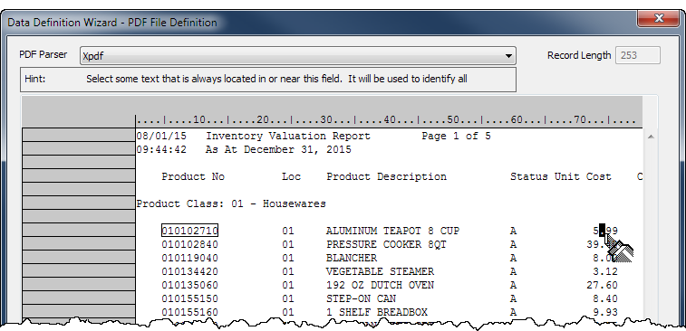Image resolution: width=686 pixels, height=331 pixels.
Task: Click the unit cost 27.60
Action: pos(602,285)
